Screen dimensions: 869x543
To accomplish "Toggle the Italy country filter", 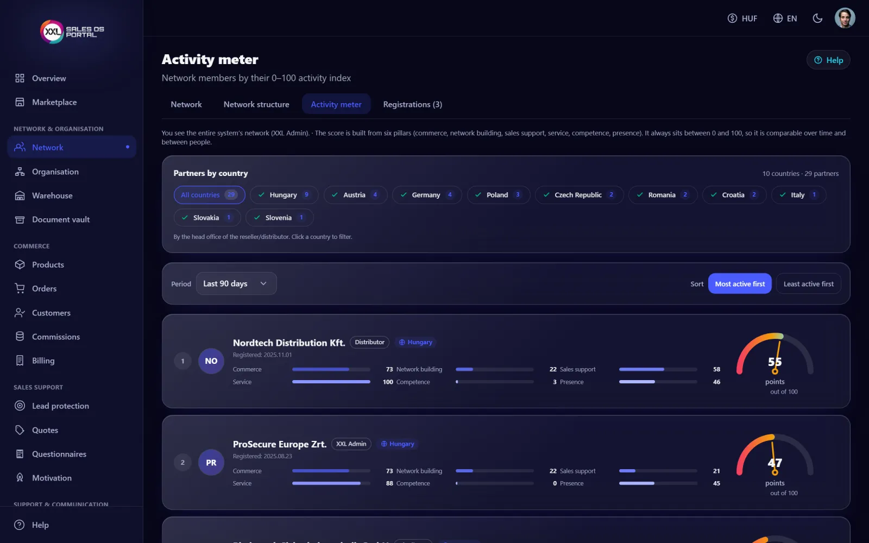I will coord(798,195).
